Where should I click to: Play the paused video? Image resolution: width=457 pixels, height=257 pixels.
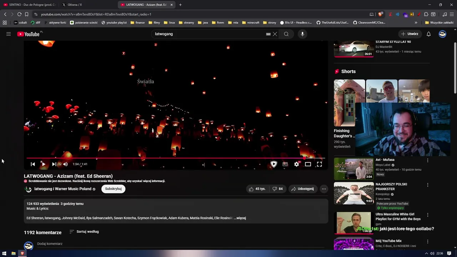[x=43, y=164]
